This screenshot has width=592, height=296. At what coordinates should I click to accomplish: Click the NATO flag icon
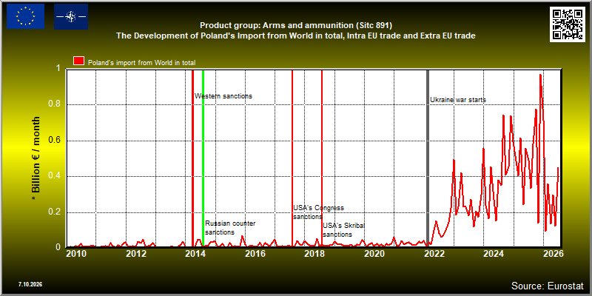coord(71,16)
